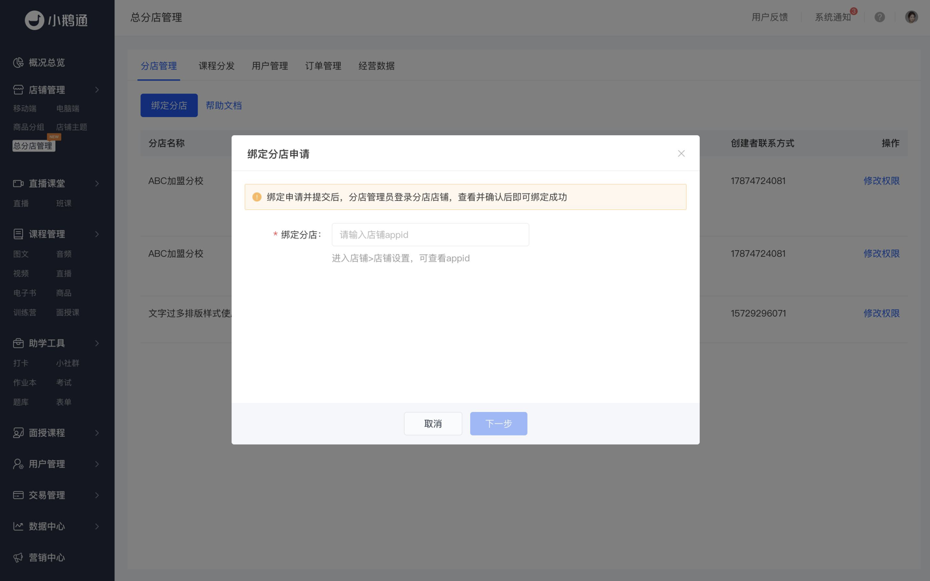
Task: Open 电子书 under 课程管理
Action: [25, 293]
